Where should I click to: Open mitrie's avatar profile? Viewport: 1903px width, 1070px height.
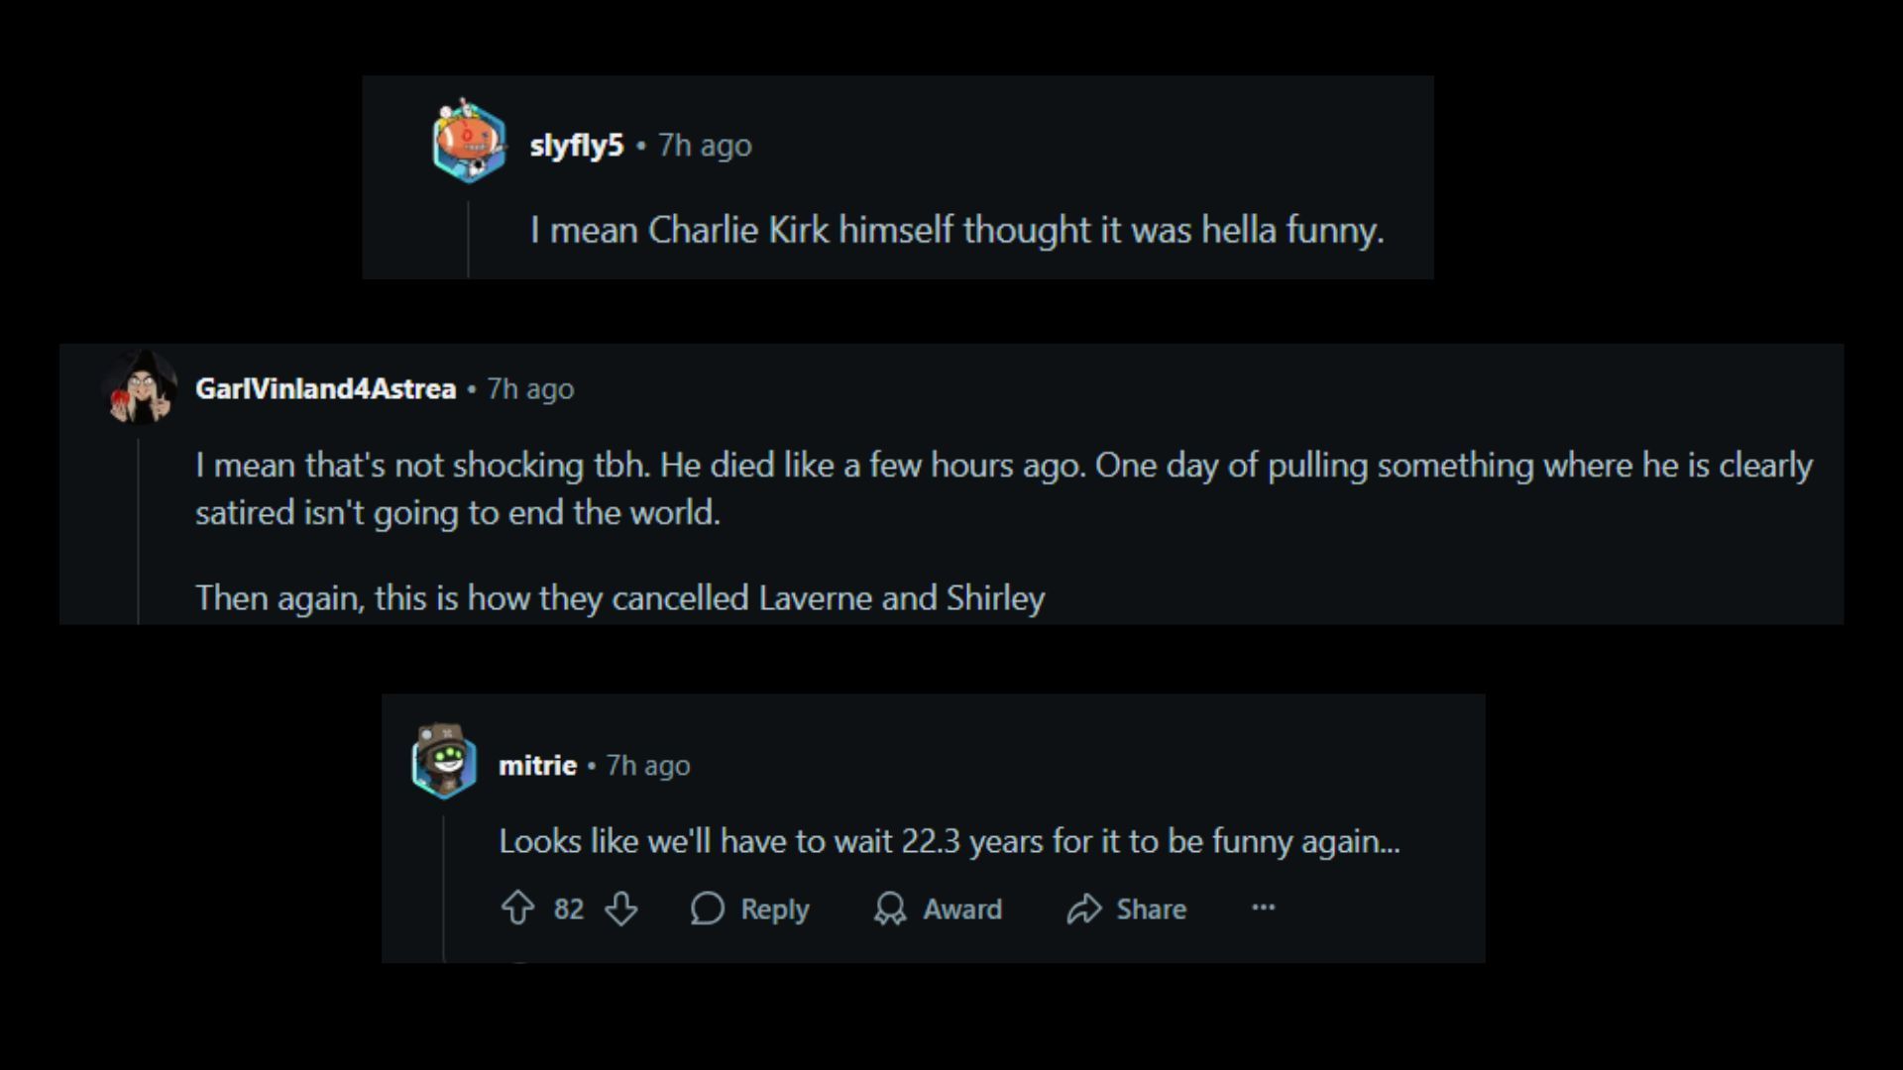(444, 761)
